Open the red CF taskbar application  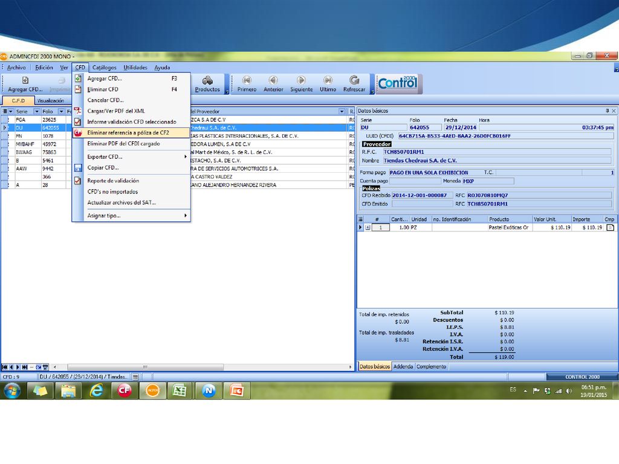[125, 391]
